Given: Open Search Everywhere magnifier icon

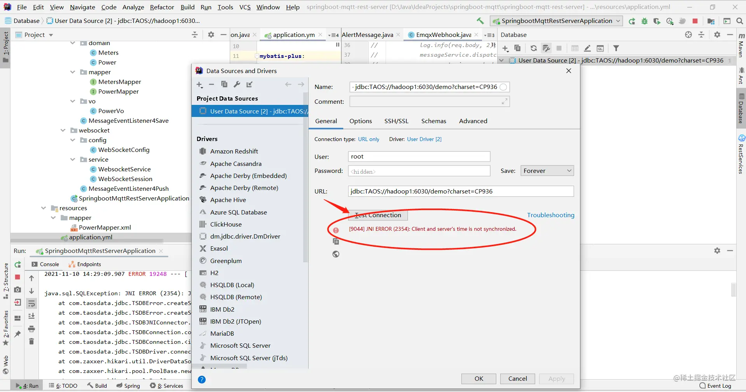Looking at the screenshot, I should click(740, 21).
